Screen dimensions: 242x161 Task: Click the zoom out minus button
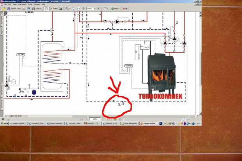(82, 8)
